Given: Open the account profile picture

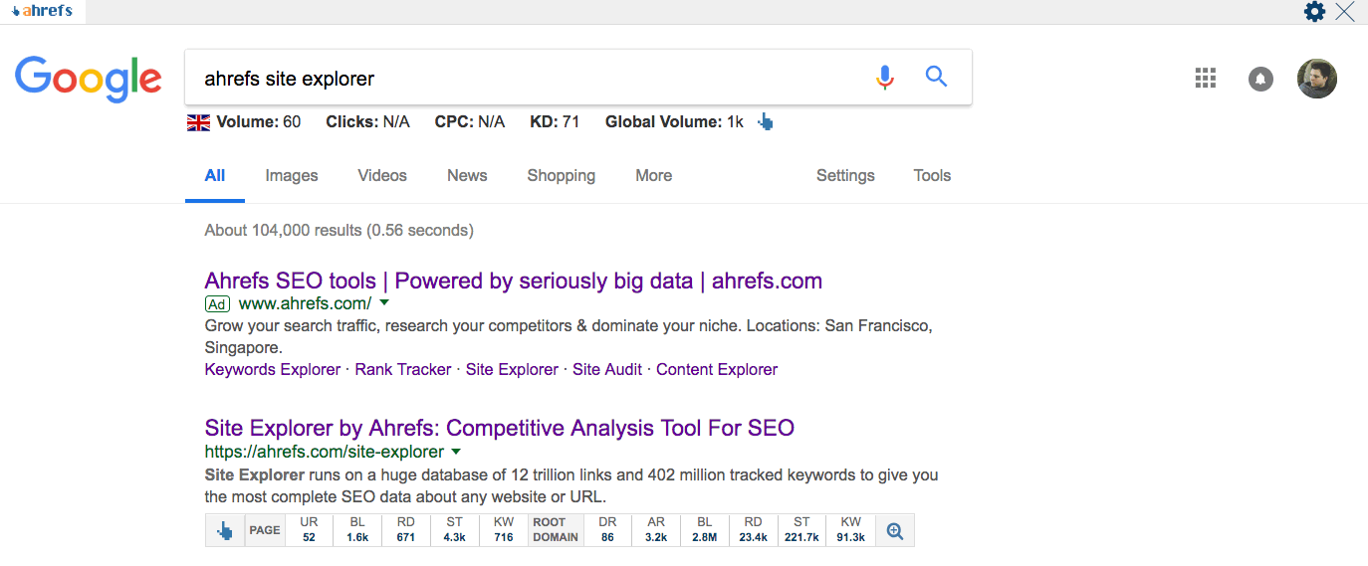Looking at the screenshot, I should 1317,79.
